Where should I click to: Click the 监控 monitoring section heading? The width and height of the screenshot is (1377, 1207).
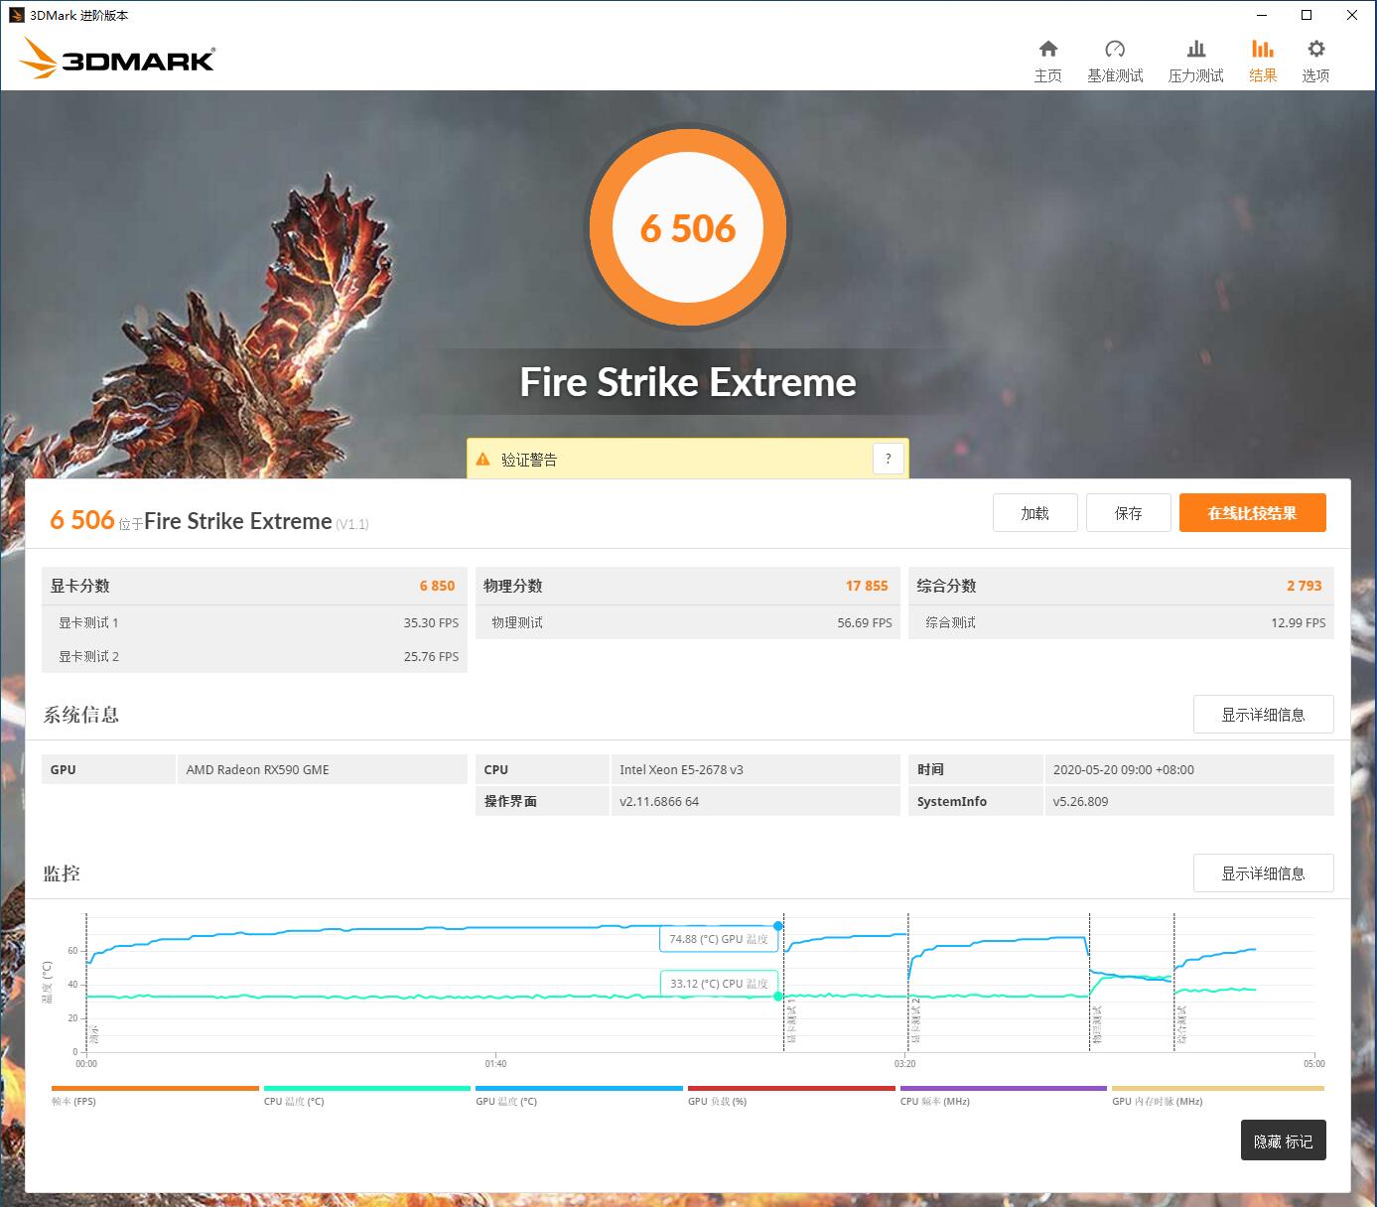pos(62,873)
